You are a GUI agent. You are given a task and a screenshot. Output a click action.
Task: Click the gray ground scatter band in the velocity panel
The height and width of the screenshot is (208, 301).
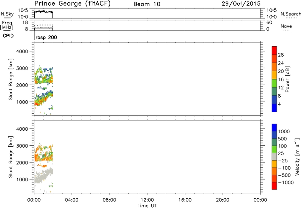(43, 175)
